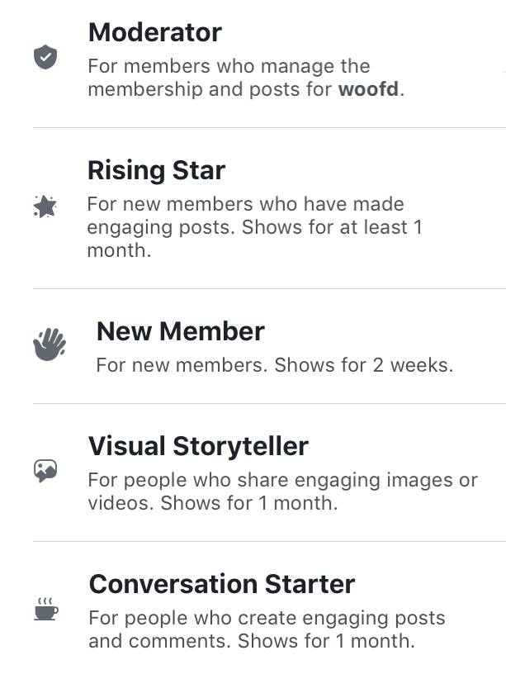The image size is (506, 679).
Task: Click the Moderator shield badge icon
Action: coord(45,57)
